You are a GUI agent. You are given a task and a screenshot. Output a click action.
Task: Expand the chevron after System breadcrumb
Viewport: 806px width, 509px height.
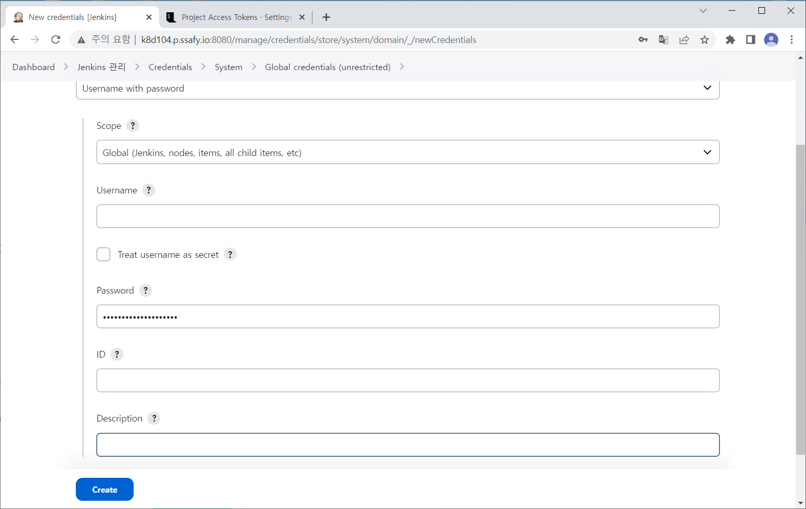pos(254,67)
